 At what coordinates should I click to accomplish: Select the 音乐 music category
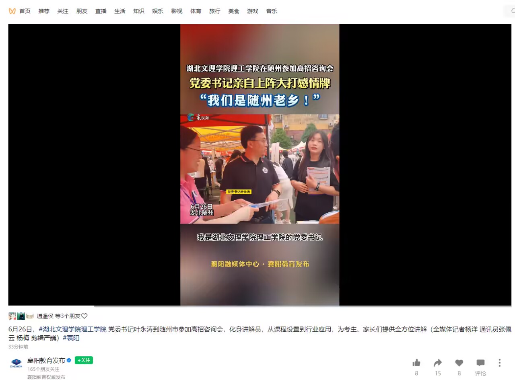click(x=272, y=11)
